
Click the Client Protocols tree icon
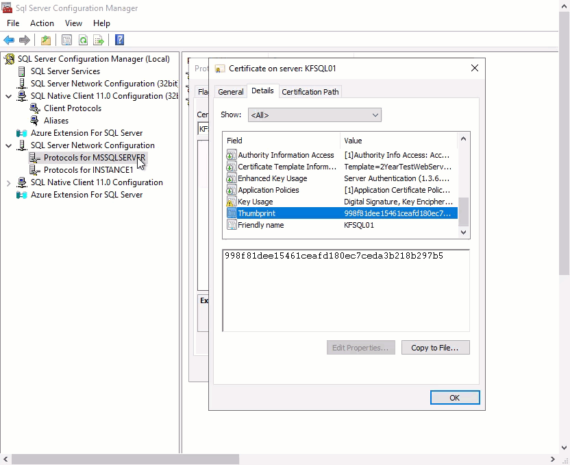(x=35, y=108)
